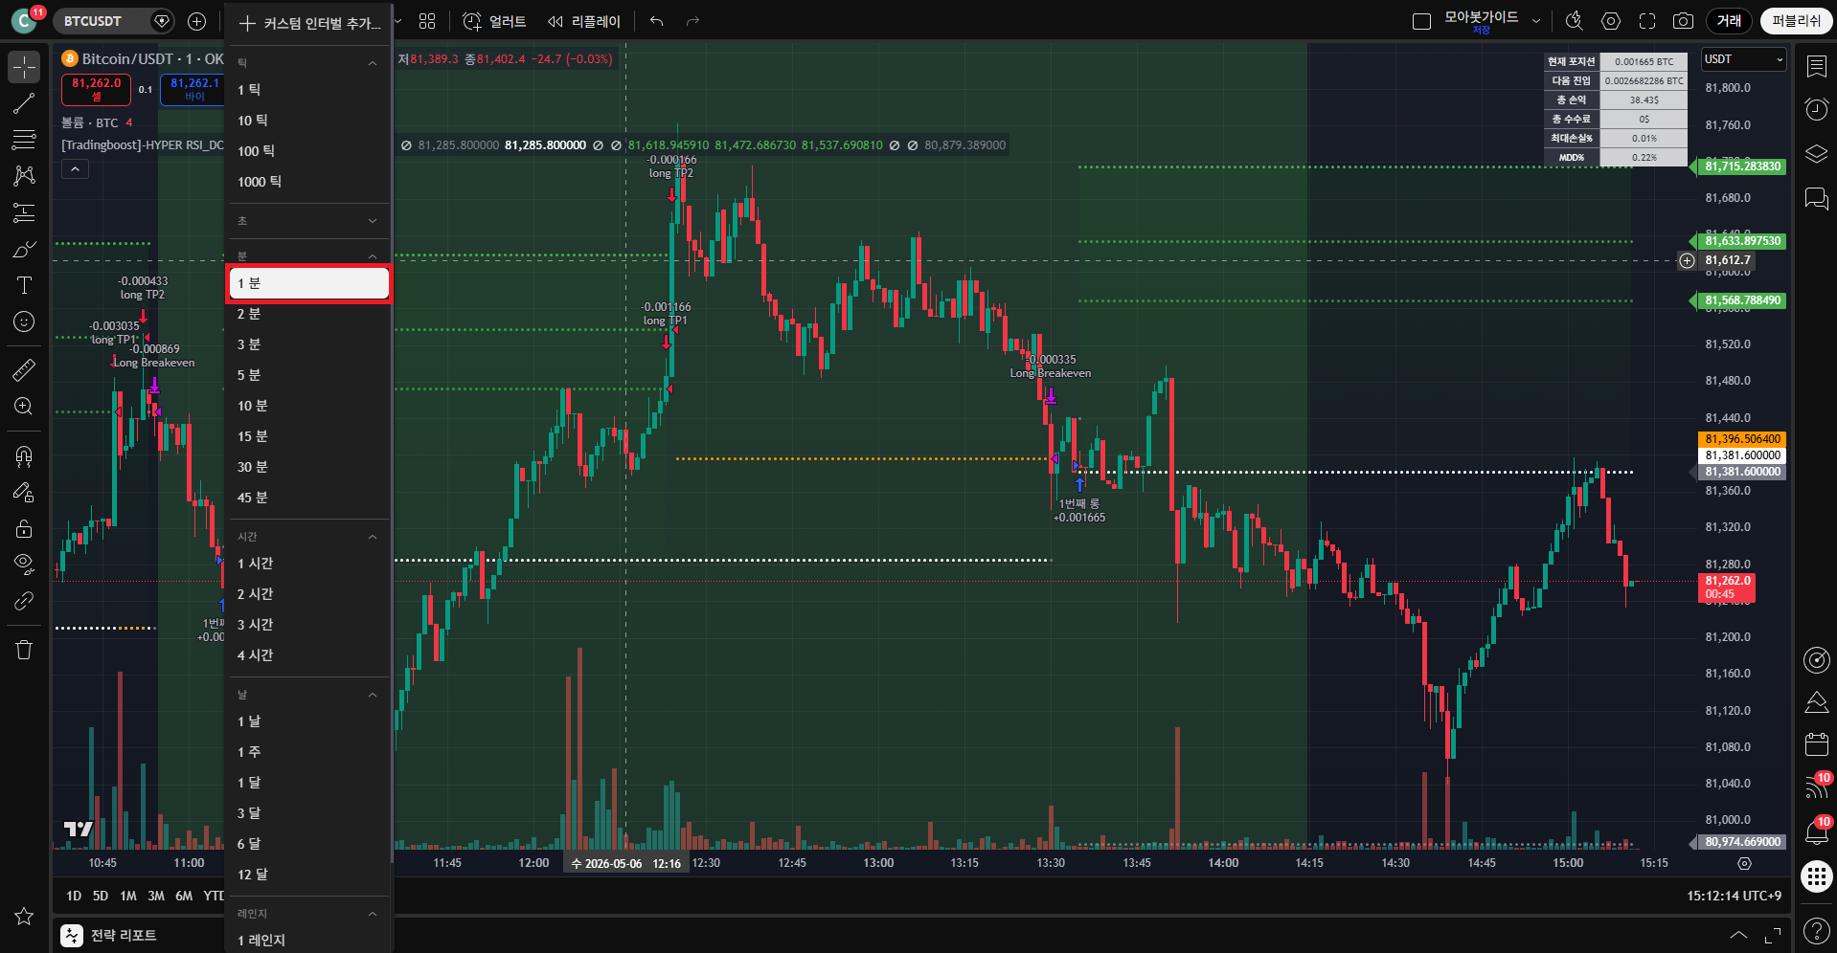Screen dimensions: 1837x953
Task: Expand the 초 section in the interval menu
Action: (373, 221)
